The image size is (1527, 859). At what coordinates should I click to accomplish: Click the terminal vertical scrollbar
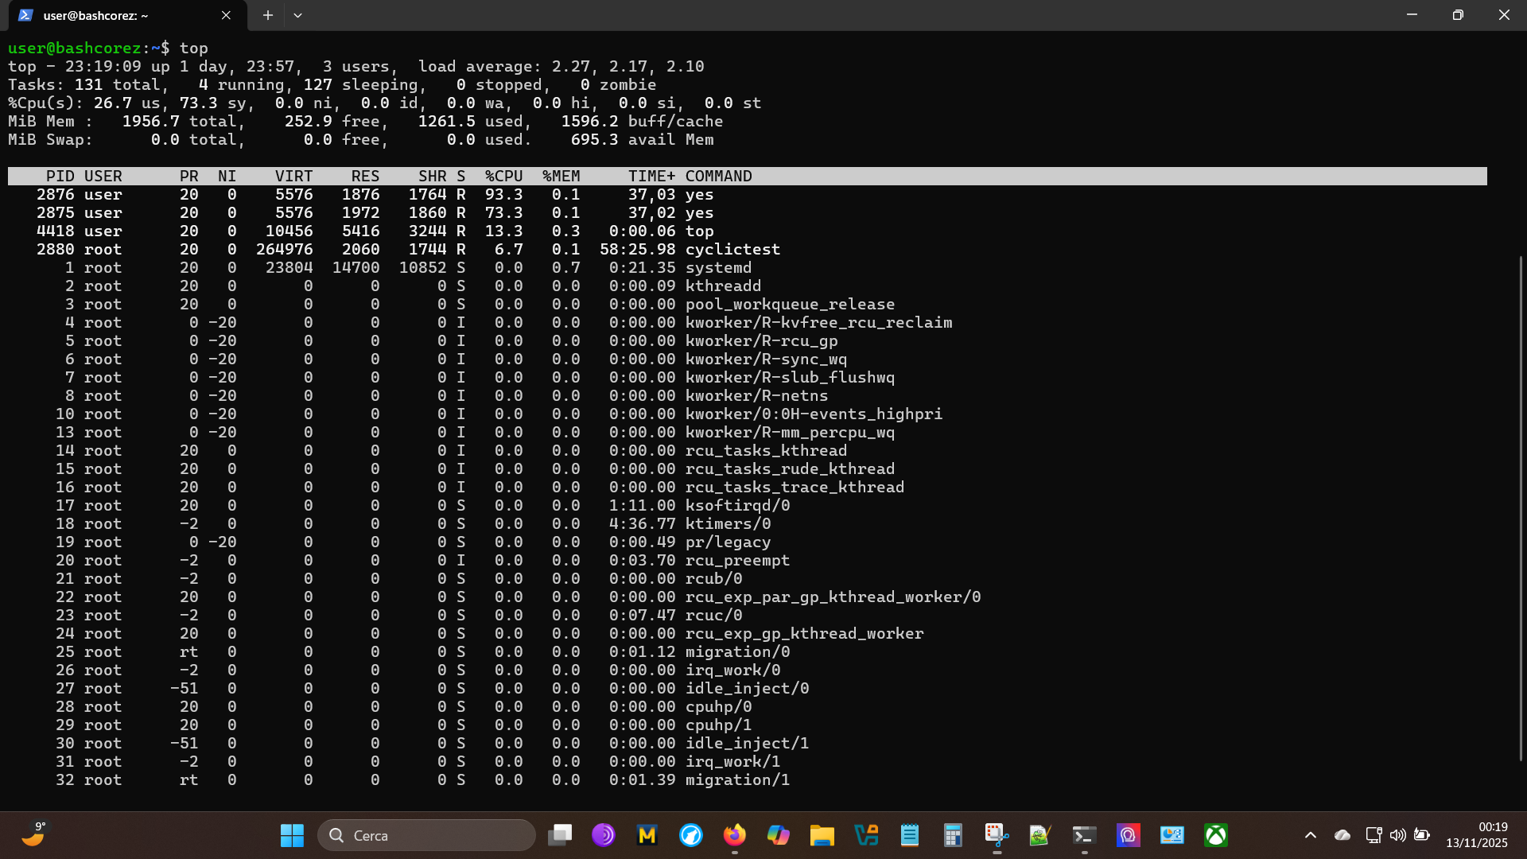pos(1520,509)
